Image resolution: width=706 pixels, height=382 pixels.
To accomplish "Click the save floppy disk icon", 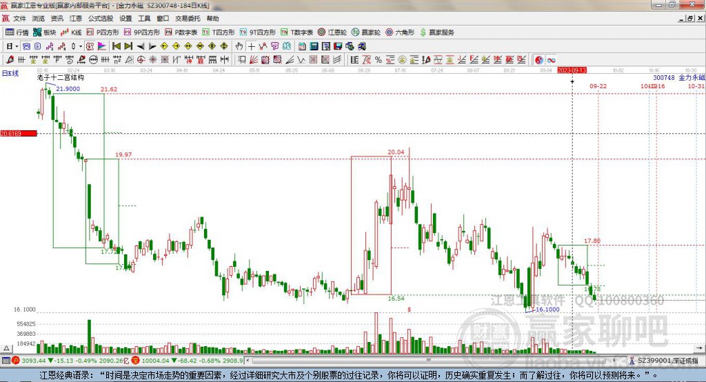I will [338, 46].
